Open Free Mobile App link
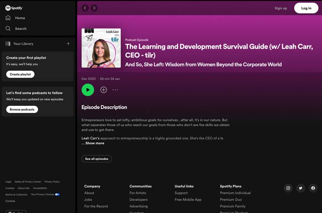The width and height of the screenshot is (322, 213). click(188, 200)
